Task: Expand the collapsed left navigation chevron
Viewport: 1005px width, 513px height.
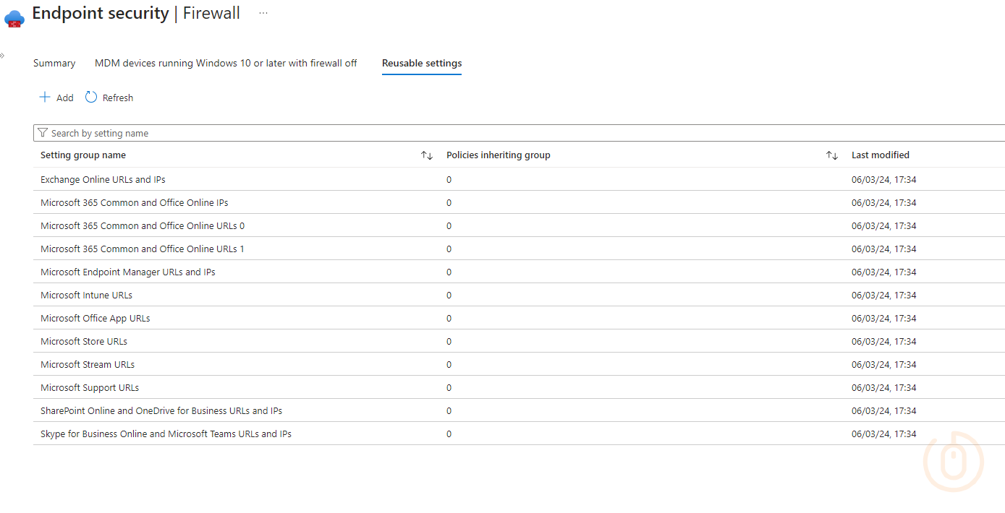Action: [2, 56]
